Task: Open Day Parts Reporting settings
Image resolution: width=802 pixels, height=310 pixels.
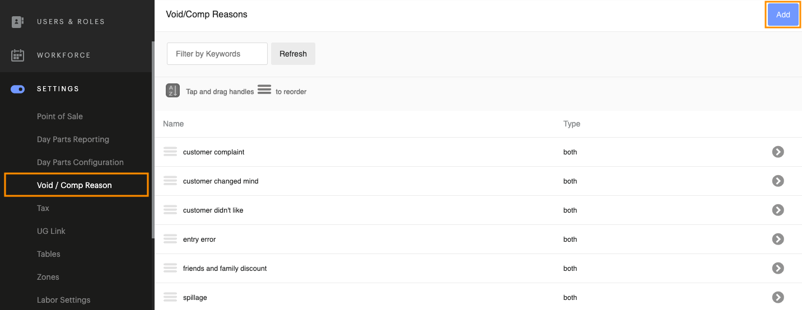Action: tap(73, 139)
